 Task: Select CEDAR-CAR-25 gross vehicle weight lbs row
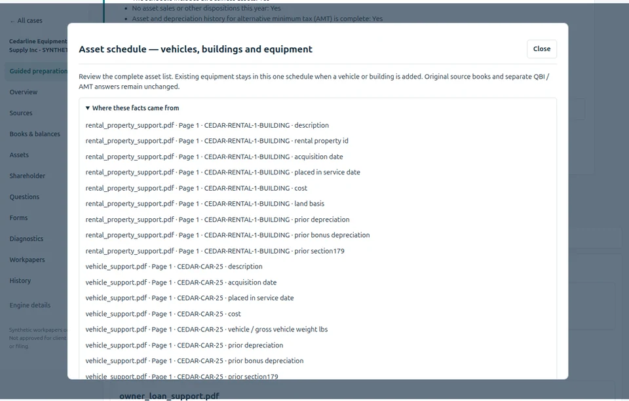206,330
